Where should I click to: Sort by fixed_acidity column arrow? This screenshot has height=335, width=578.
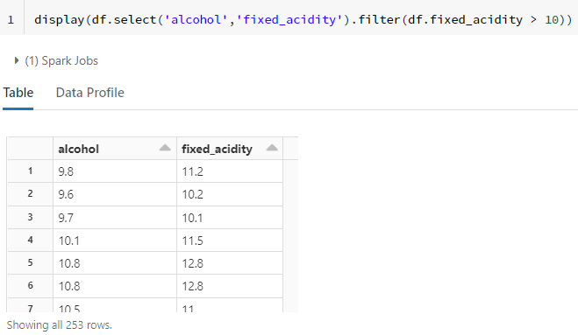click(x=272, y=148)
